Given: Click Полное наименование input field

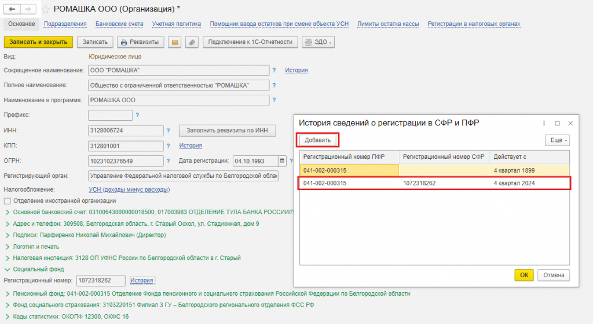Looking at the screenshot, I should point(178,85).
